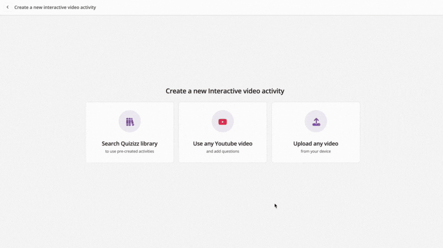Click 'from your device' subtitle text
The height and width of the screenshot is (248, 443).
(x=316, y=151)
